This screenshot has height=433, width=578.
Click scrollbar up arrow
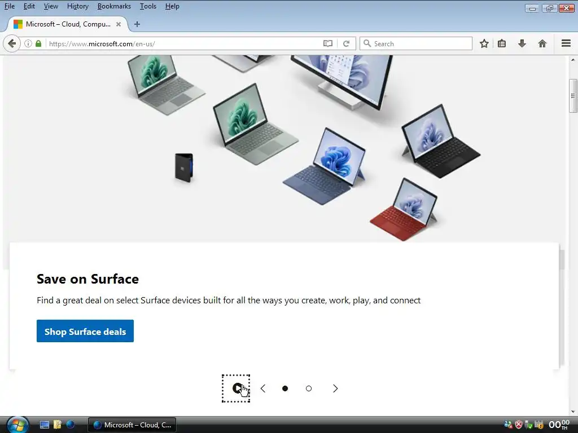pos(573,59)
